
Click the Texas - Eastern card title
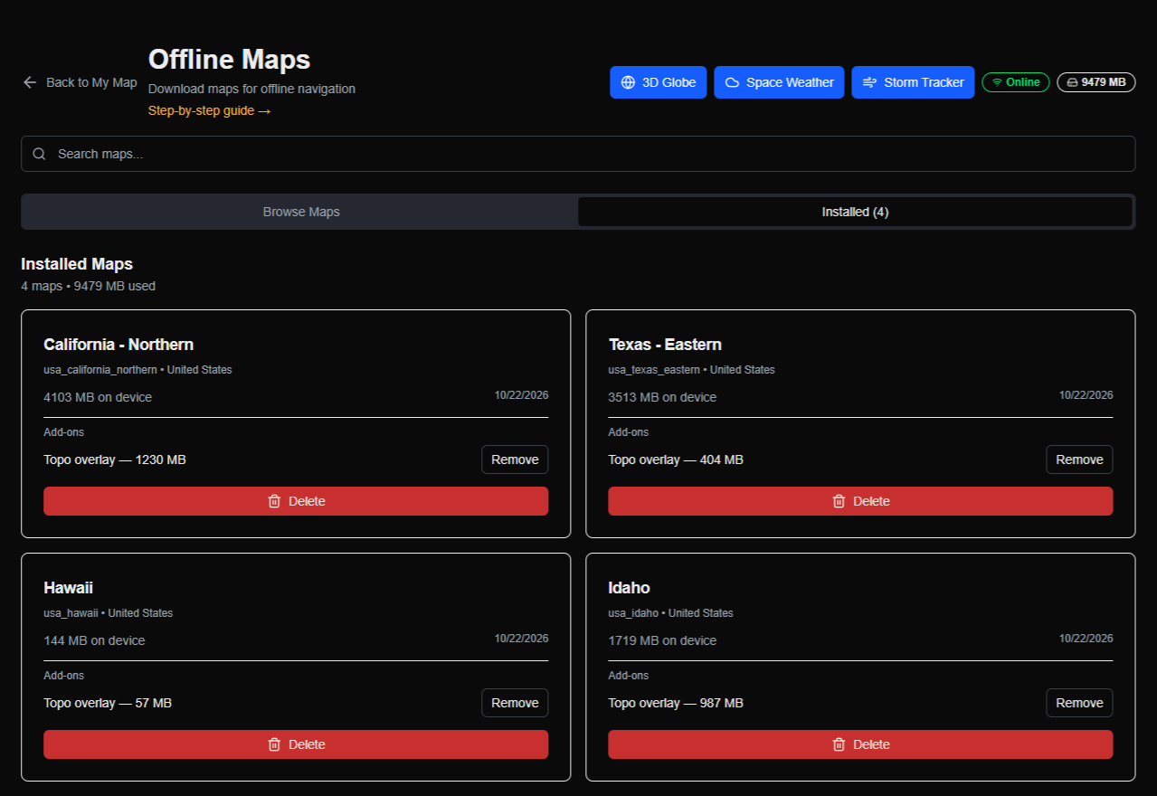[x=665, y=345]
